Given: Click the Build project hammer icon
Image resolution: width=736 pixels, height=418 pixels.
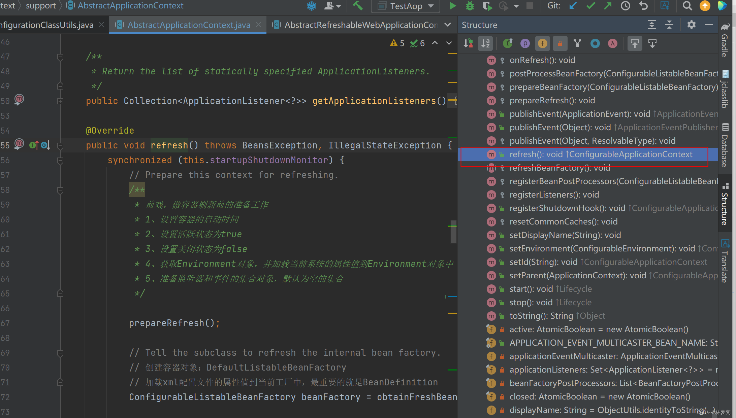Looking at the screenshot, I should 358,6.
